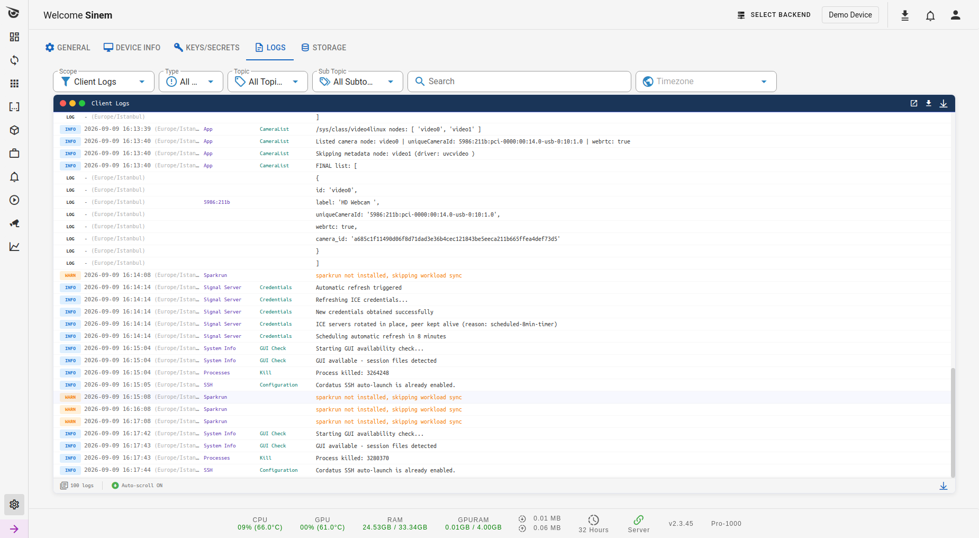Image resolution: width=979 pixels, height=538 pixels.
Task: Open the Topic All Topics dropdown
Action: click(x=268, y=82)
